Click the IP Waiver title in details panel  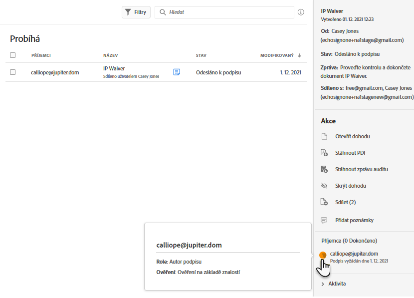[332, 11]
